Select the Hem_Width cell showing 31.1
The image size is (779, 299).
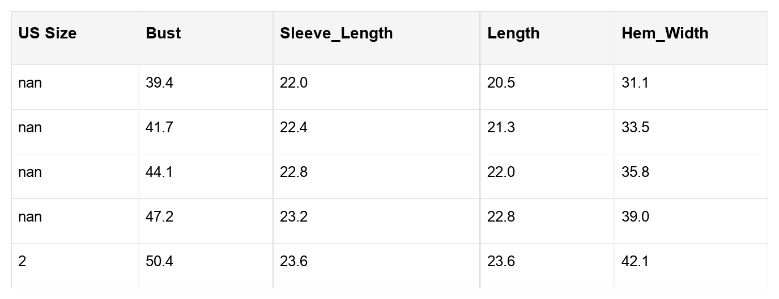(635, 83)
